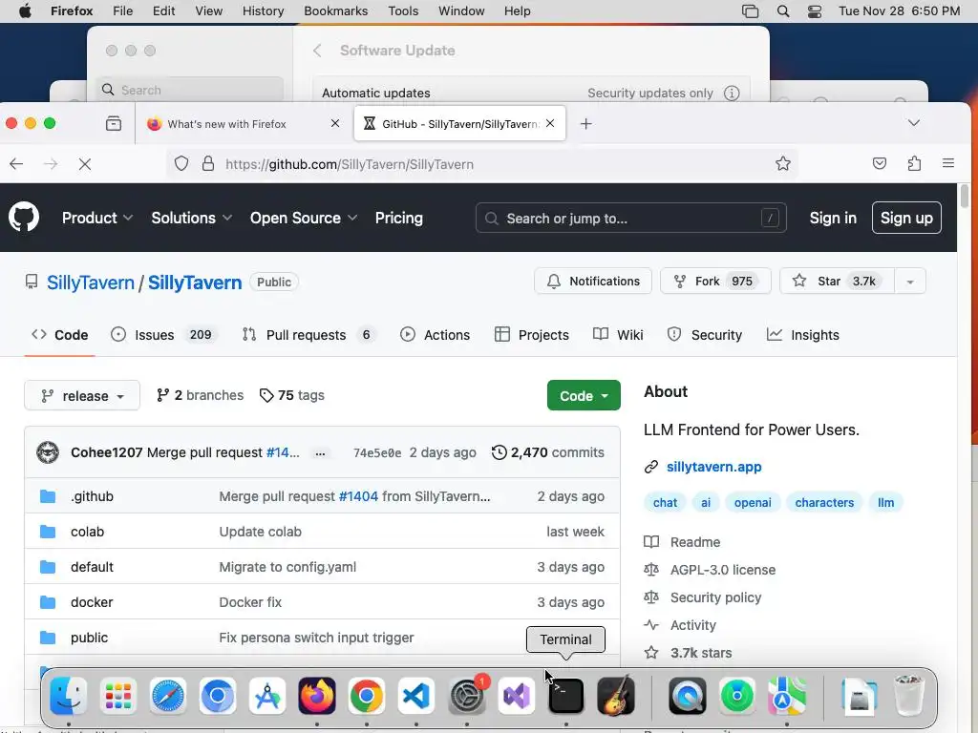This screenshot has height=733, width=978.
Task: Open the Actions tab
Action: (435, 335)
